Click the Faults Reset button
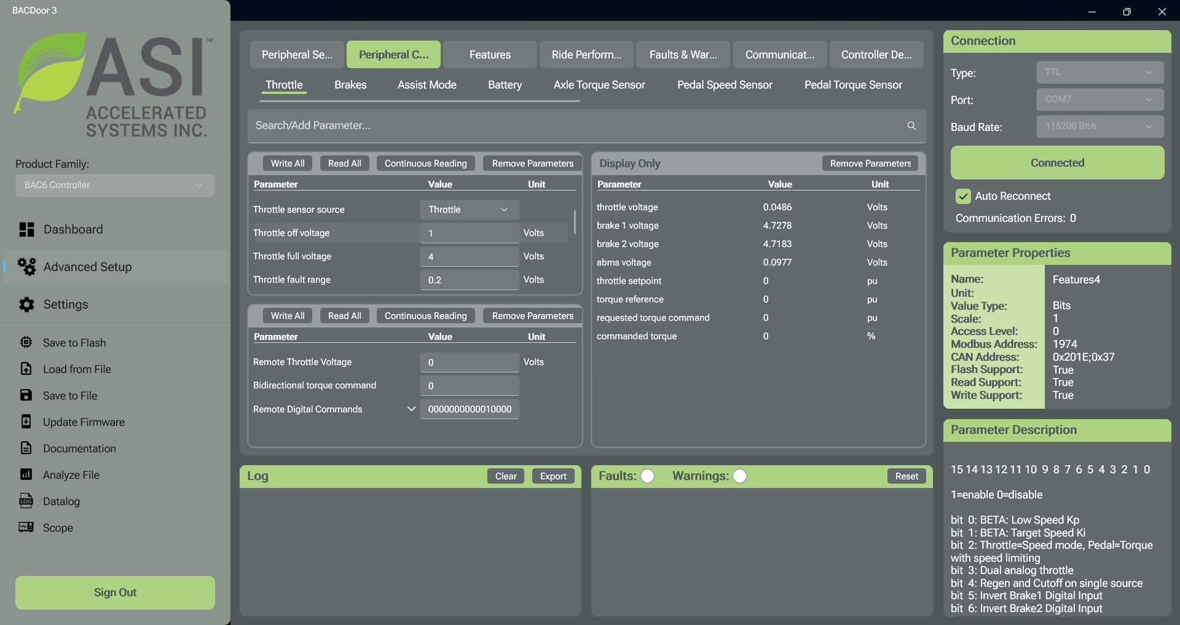 [907, 476]
